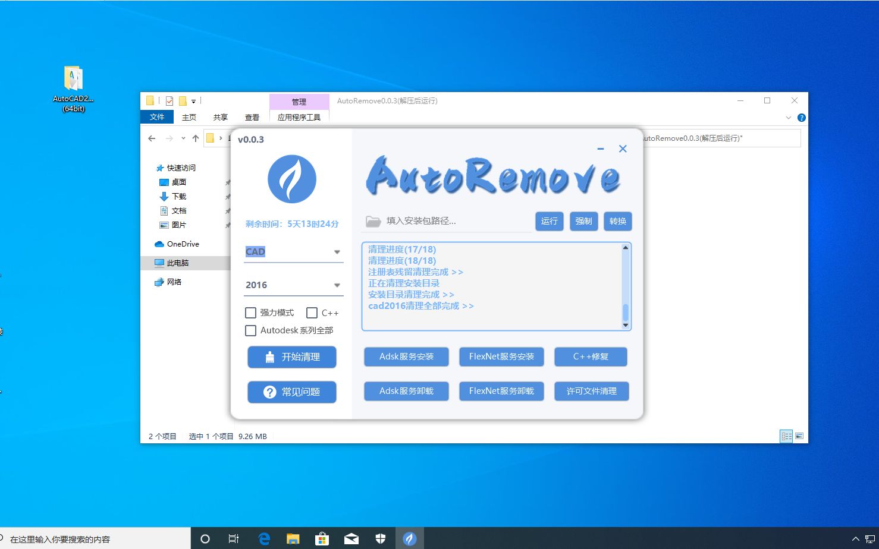
Task: Click Cortana circle icon on taskbar
Action: [x=205, y=539]
